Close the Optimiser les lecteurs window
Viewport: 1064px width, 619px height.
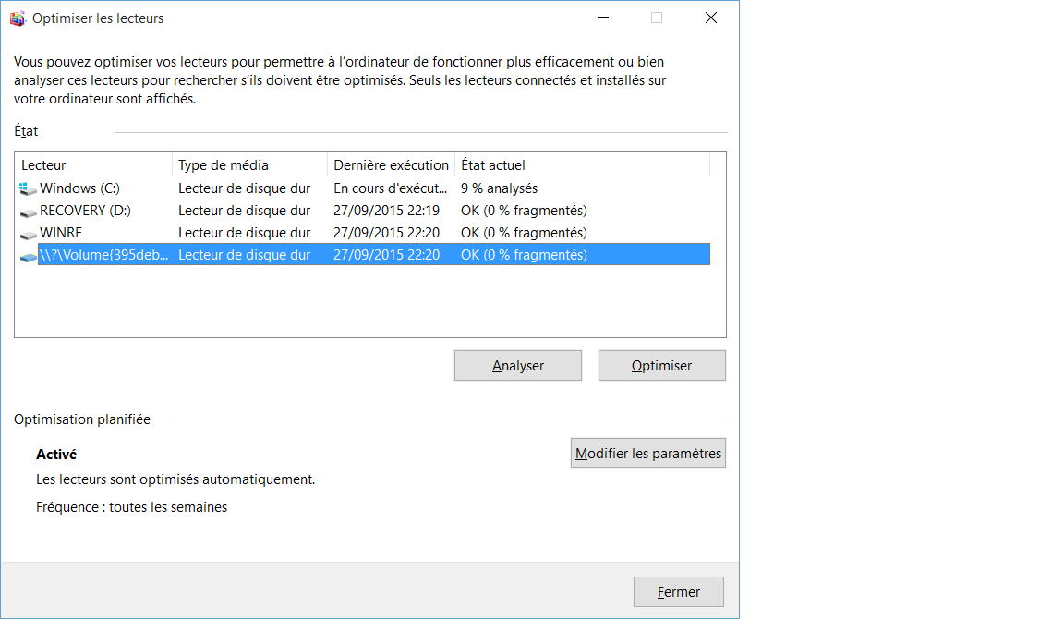[711, 18]
